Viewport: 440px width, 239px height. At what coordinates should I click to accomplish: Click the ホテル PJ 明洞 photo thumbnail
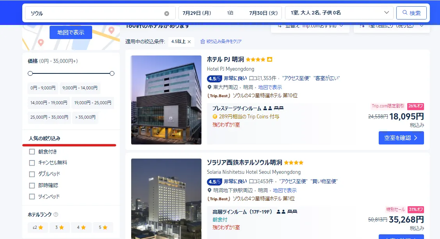coord(166,100)
